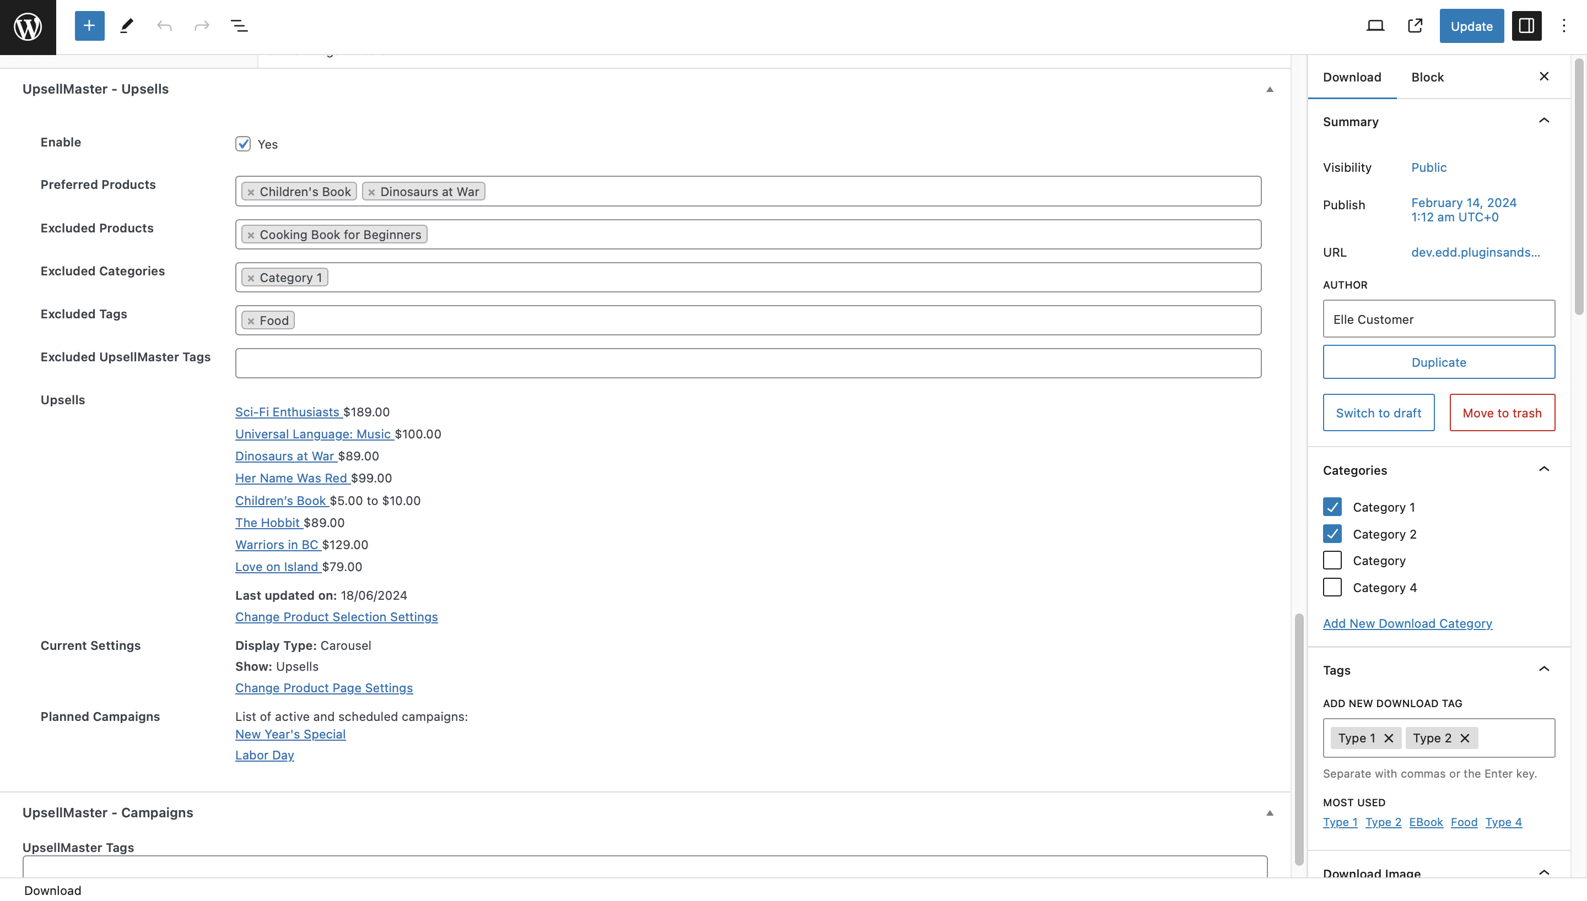Switch to the Block tab
This screenshot has width=1587, height=901.
coord(1427,77)
